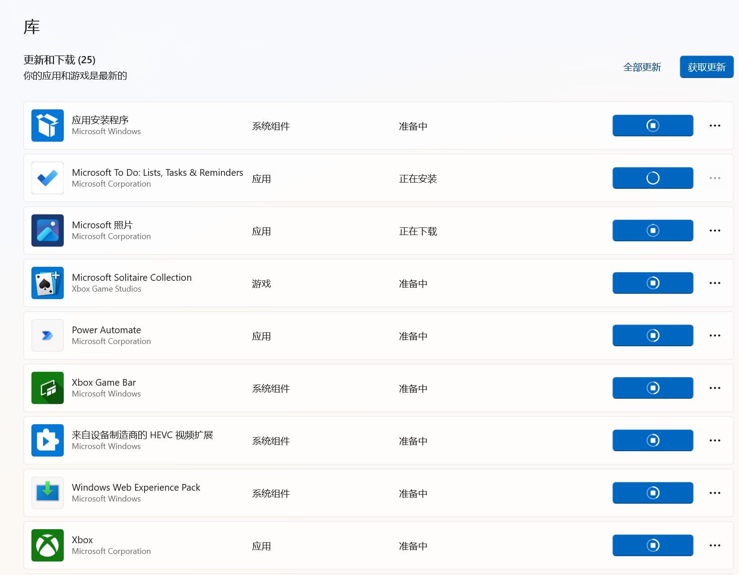Stop the HEVC 视频扩展 pending update
Image resolution: width=739 pixels, height=575 pixels.
[653, 440]
